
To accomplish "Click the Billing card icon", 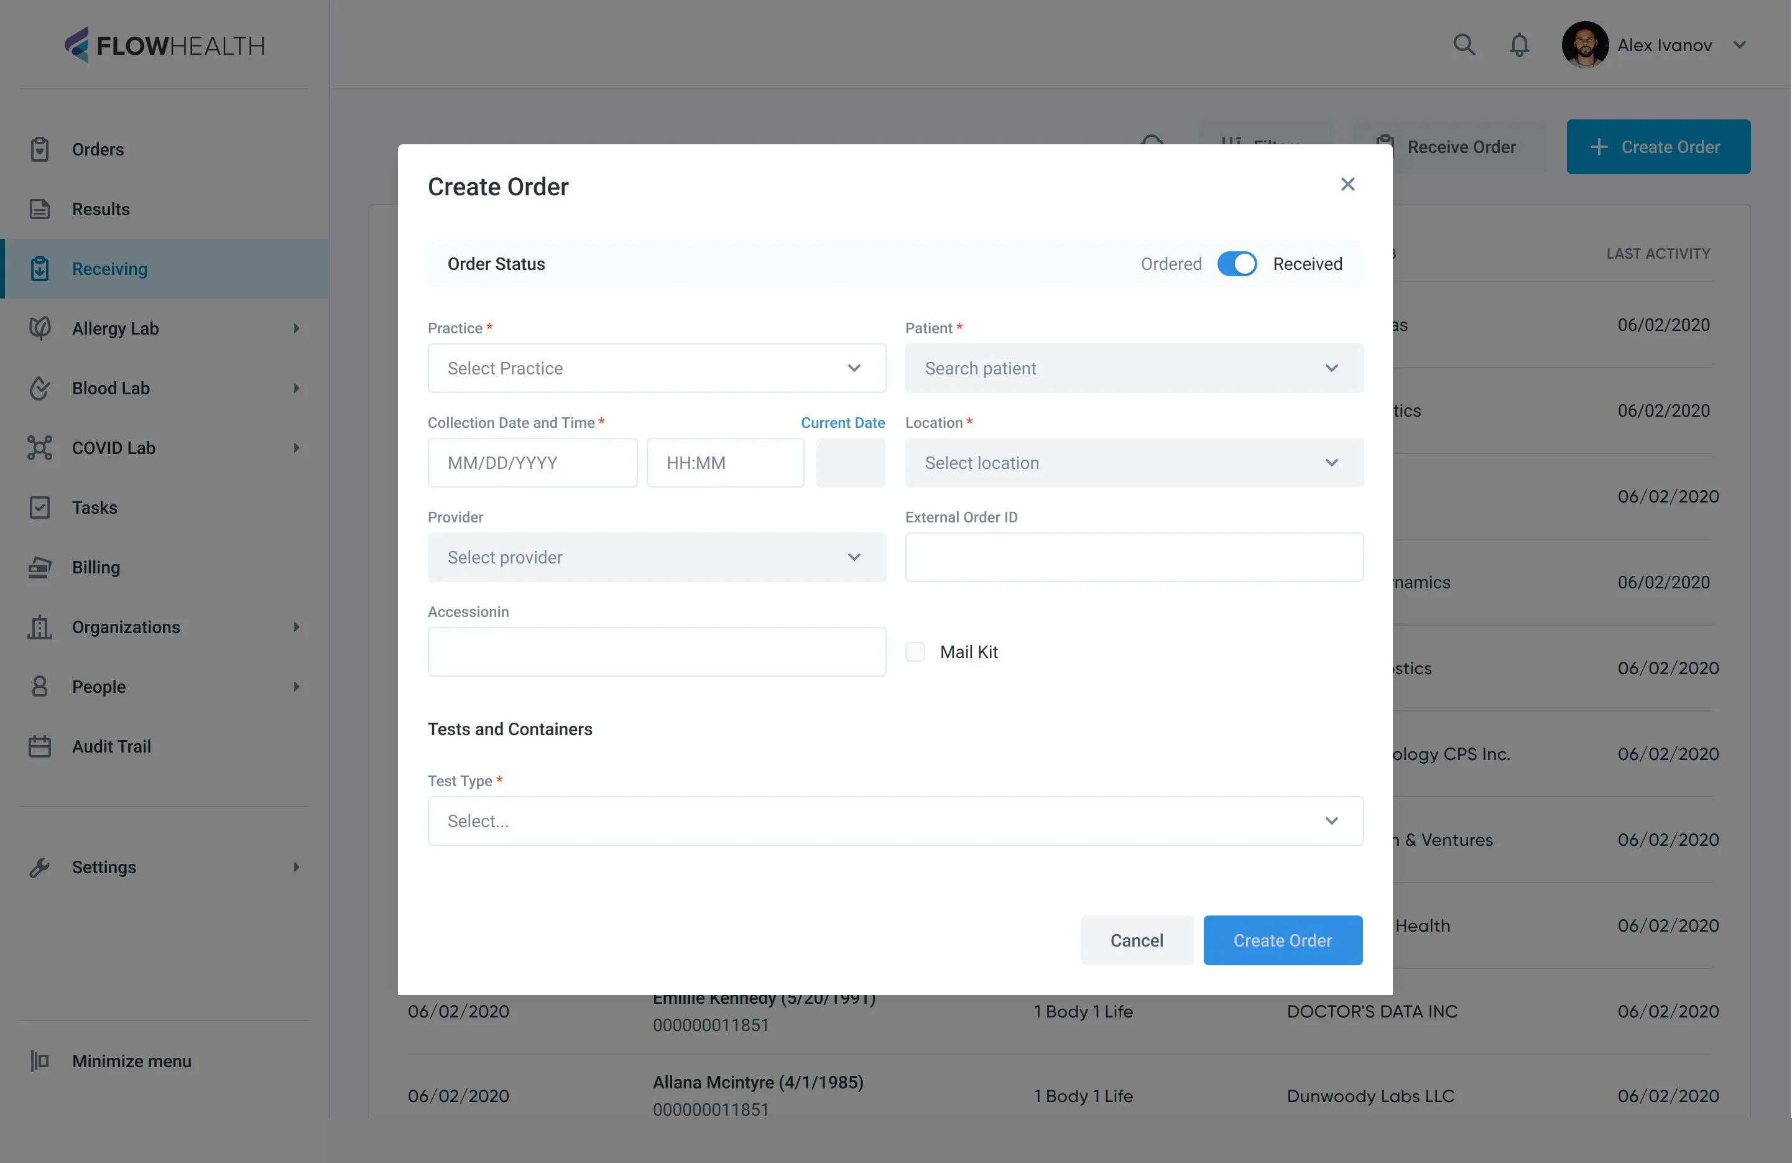I will point(40,567).
